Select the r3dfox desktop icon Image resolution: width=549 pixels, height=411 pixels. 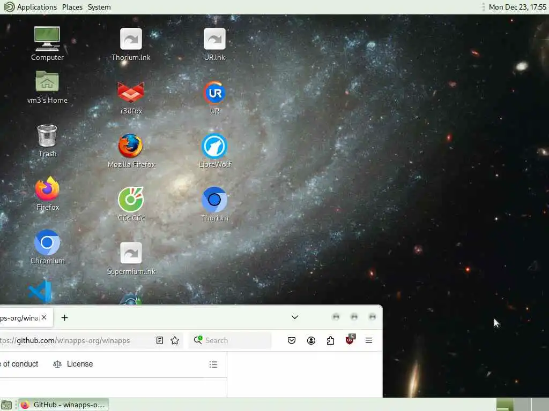[131, 98]
